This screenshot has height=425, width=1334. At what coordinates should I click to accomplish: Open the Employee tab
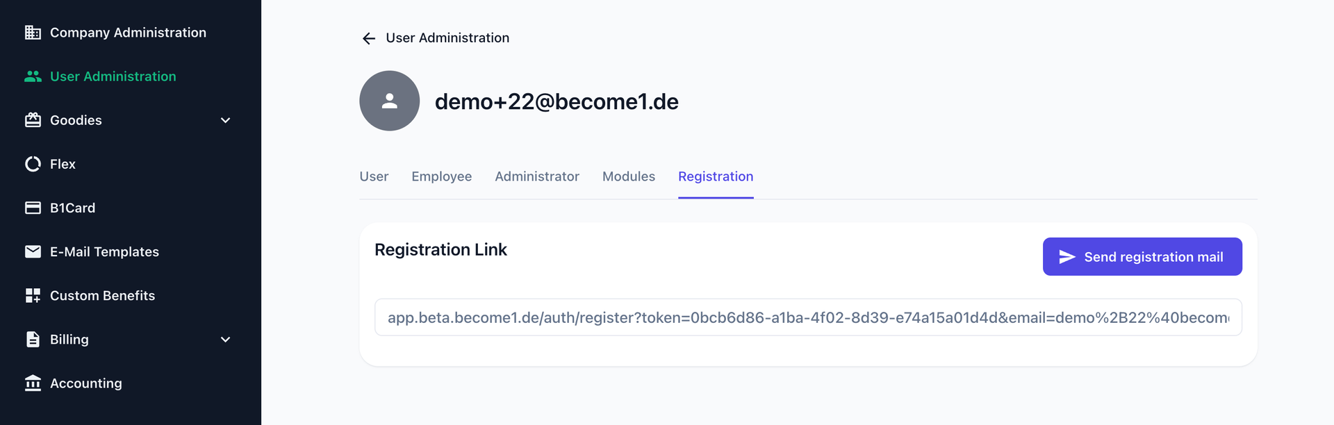pos(441,176)
